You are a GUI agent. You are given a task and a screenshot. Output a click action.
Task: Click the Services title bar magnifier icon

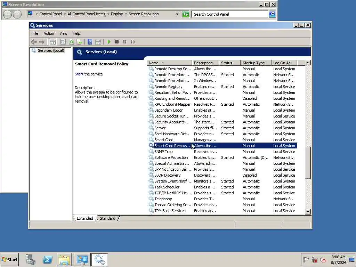coord(32,25)
